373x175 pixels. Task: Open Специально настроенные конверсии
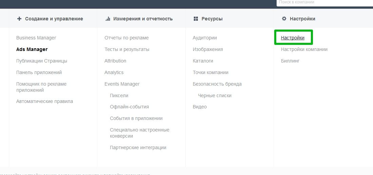click(x=139, y=133)
